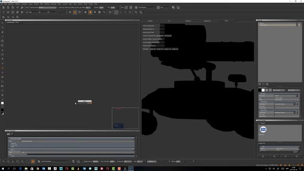The image size is (304, 171).
Task: Click the white foreground color swatch in toolbox
Action: coord(2,103)
